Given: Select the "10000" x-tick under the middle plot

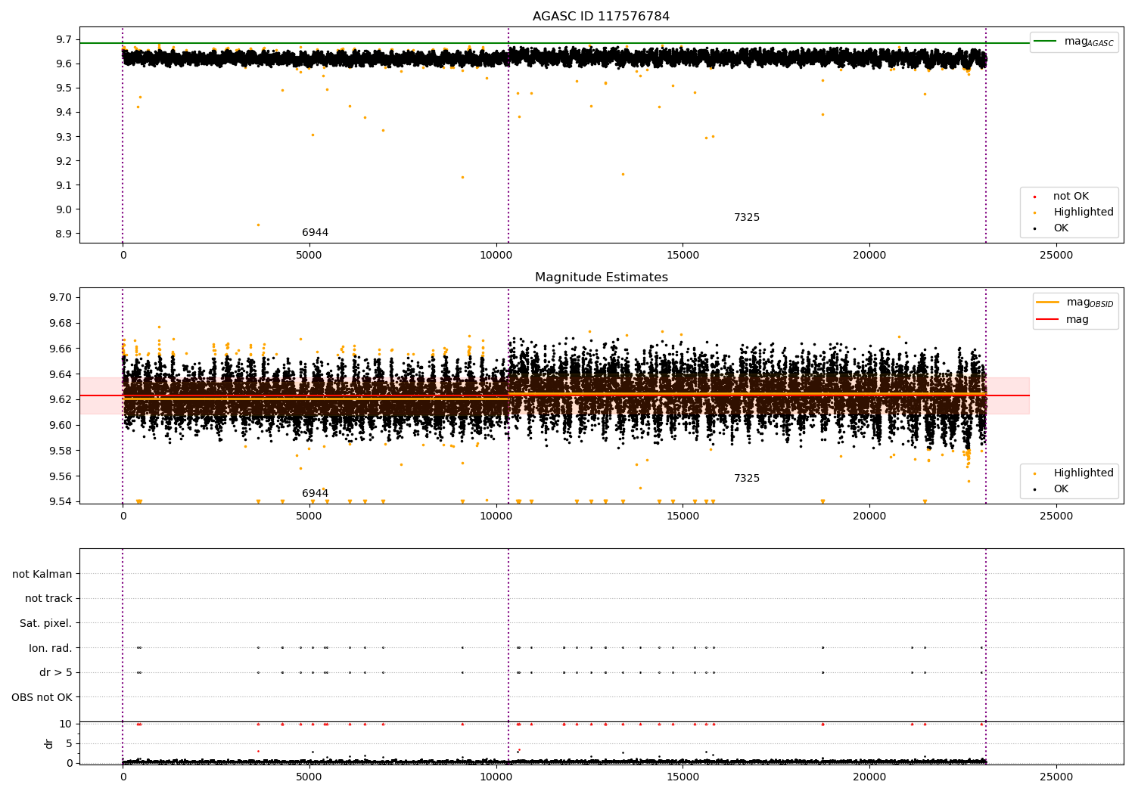Looking at the screenshot, I should 496,516.
